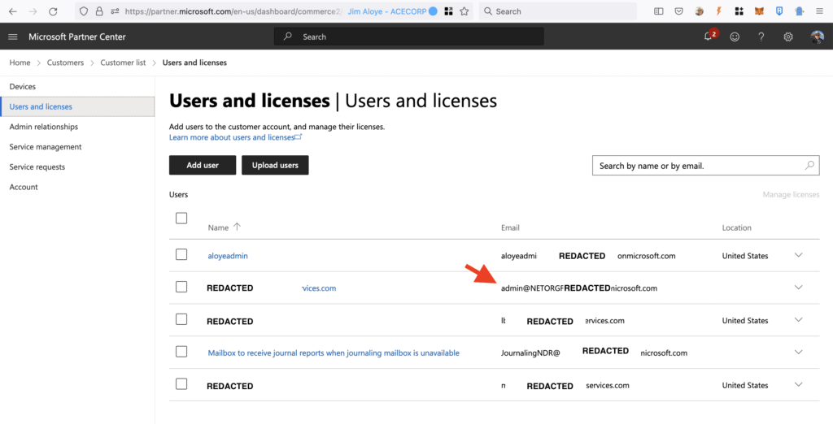Open the hamburger navigation menu
Image resolution: width=833 pixels, height=424 pixels.
tap(13, 37)
